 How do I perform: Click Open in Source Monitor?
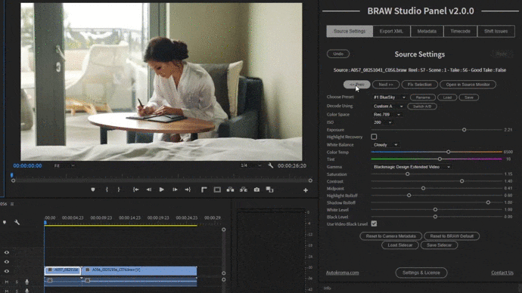click(468, 85)
